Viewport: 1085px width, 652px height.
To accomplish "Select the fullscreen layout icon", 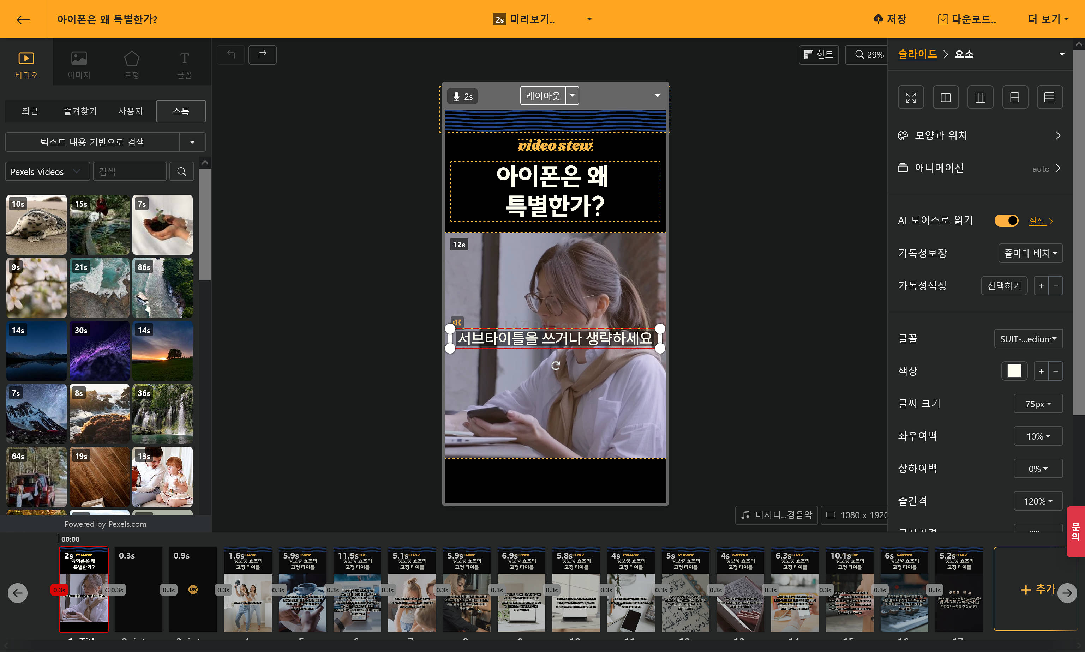I will (911, 97).
